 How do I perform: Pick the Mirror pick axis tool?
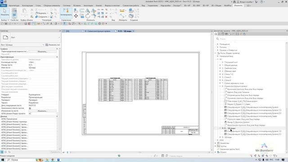(x=88, y=11)
